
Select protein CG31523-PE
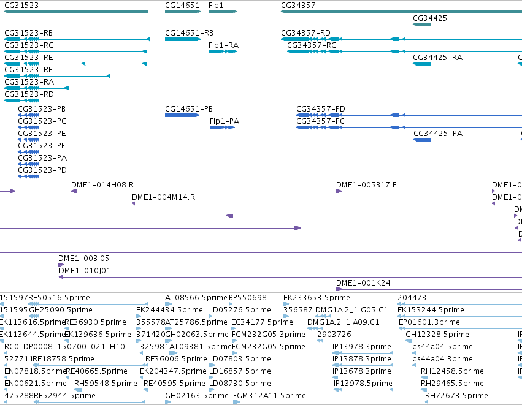coord(29,140)
